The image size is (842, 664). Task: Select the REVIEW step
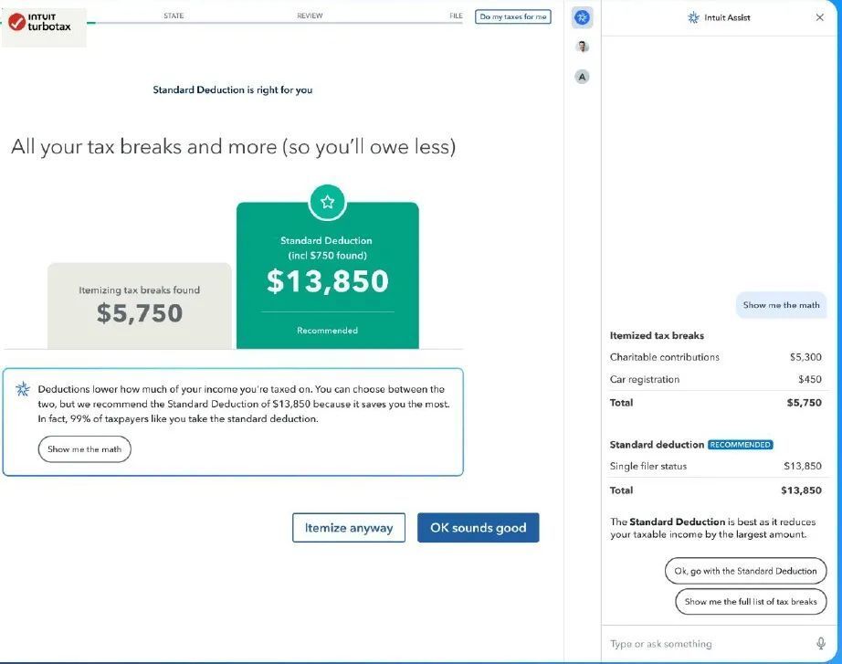(x=310, y=15)
